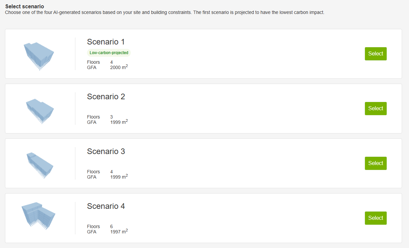This screenshot has height=248, width=409.
Task: Pick Scenario 3 using the Select button
Action: coord(375,163)
